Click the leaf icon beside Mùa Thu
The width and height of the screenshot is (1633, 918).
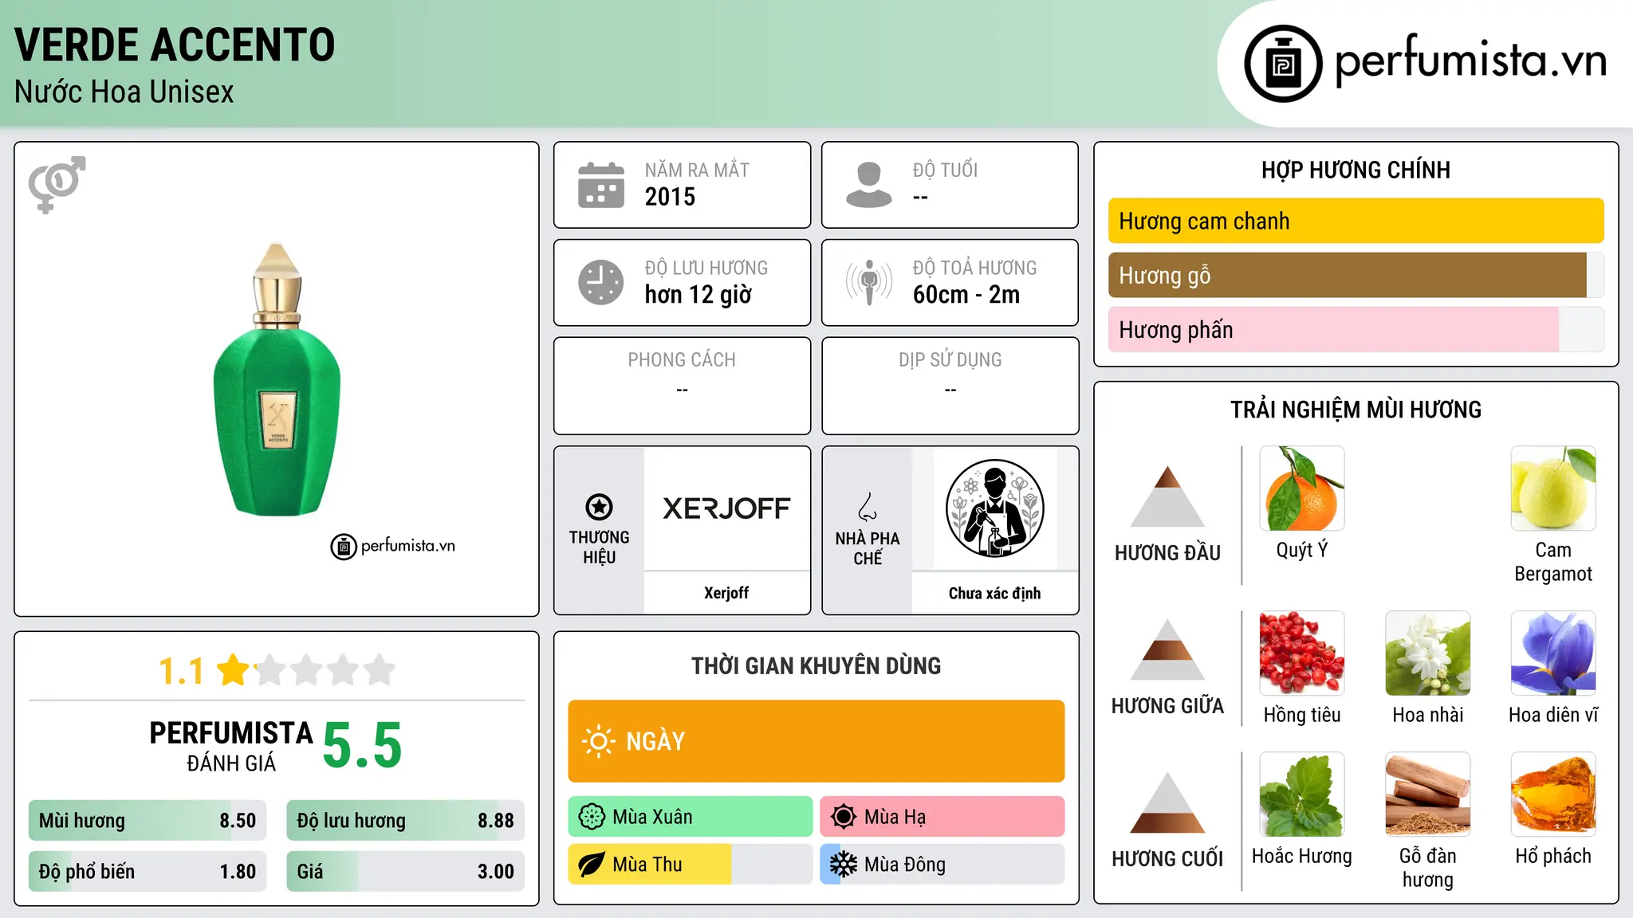[x=592, y=865]
